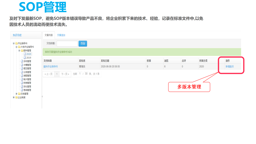Click the 烘烤管理 document icon

tap(22, 83)
